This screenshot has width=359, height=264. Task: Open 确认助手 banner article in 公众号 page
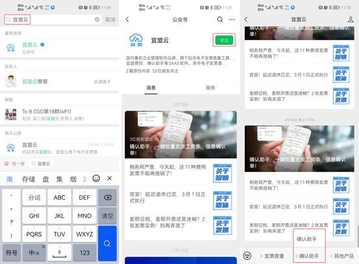pyautogui.click(x=180, y=134)
